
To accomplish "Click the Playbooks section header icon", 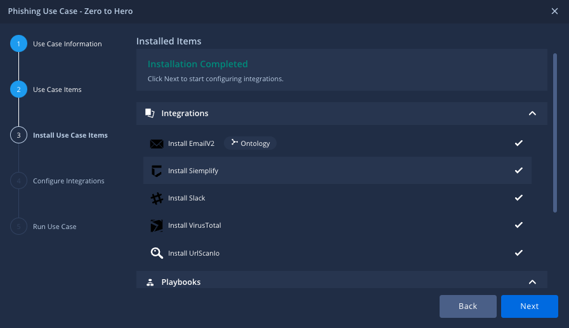I will click(150, 282).
